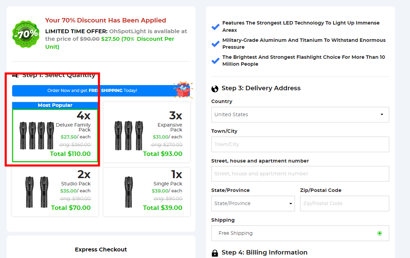410x258 pixels.
Task: Click the checkmark icon next to LED Technology feature
Action: [x=216, y=27]
